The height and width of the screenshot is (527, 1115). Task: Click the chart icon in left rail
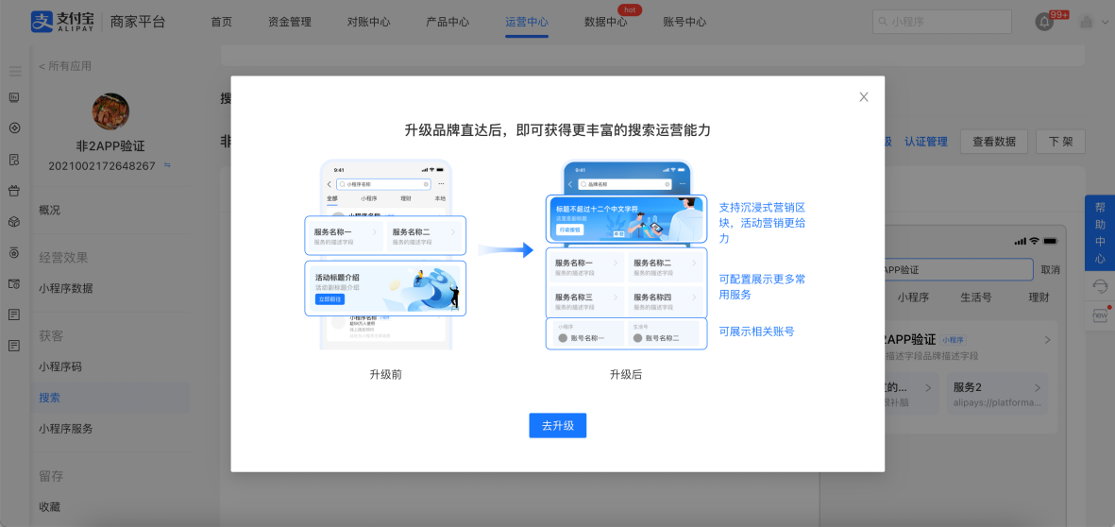point(14,97)
